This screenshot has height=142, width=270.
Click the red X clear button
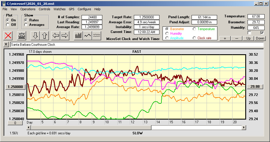8,35
